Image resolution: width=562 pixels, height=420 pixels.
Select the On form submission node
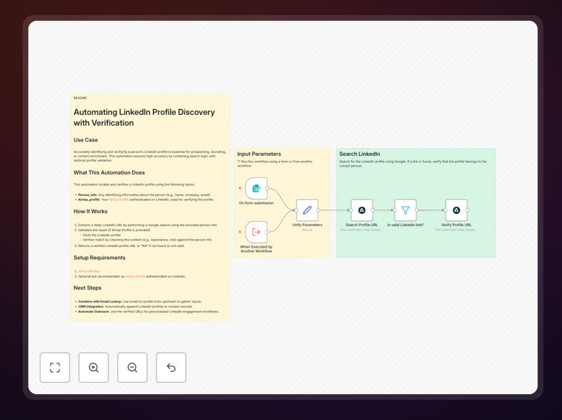256,188
